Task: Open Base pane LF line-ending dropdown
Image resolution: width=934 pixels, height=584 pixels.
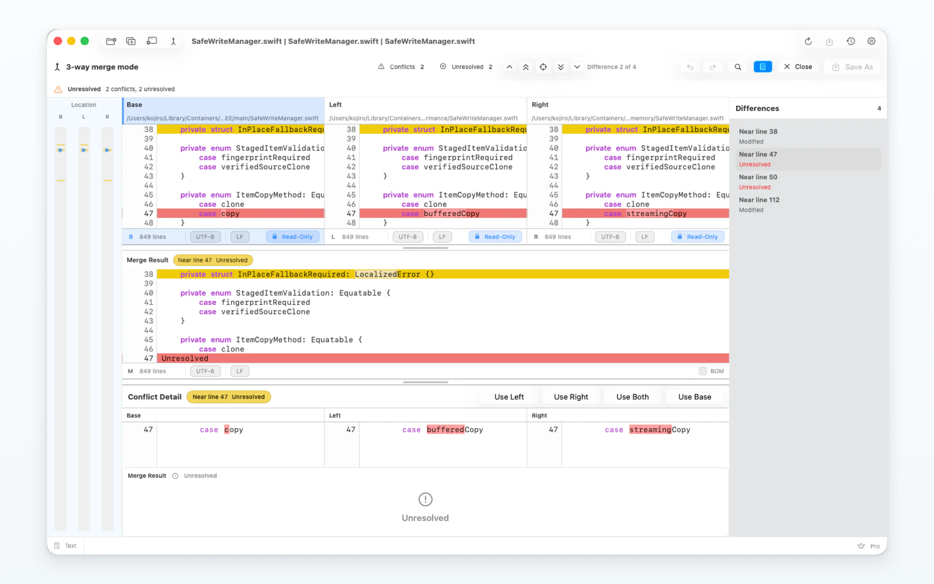Action: [x=240, y=237]
